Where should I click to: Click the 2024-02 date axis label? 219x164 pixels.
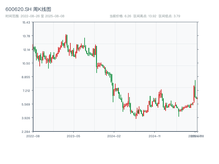(x=114, y=136)
